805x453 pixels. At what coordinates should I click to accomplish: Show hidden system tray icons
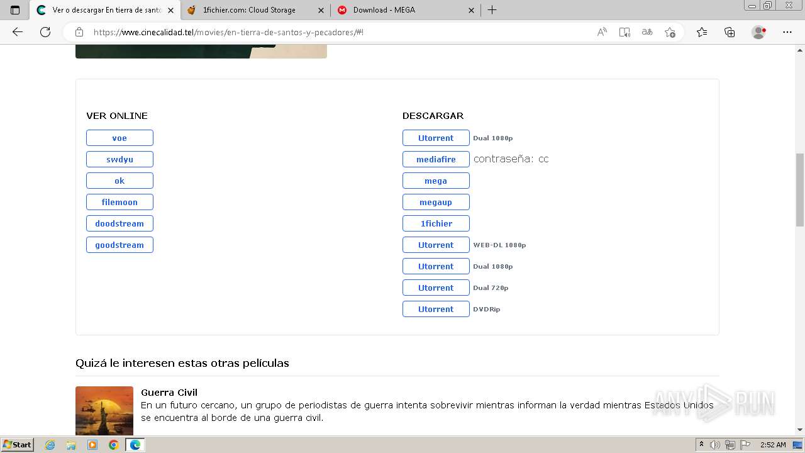[x=701, y=445]
